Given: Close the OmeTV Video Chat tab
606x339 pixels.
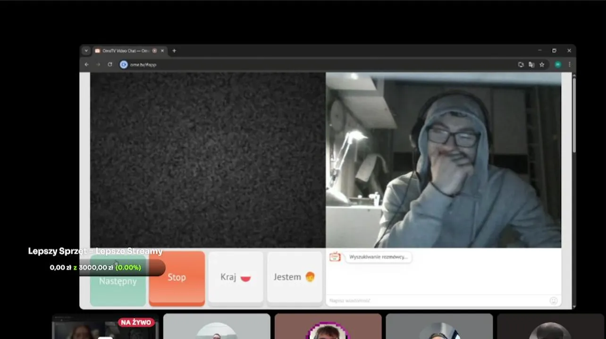Looking at the screenshot, I should click(x=162, y=50).
